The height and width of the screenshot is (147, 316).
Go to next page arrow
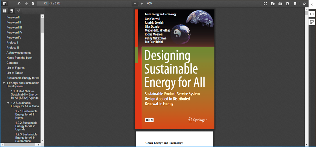[33, 4]
